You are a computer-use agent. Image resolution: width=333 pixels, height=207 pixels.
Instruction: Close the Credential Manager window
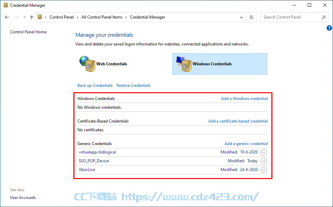[325, 5]
